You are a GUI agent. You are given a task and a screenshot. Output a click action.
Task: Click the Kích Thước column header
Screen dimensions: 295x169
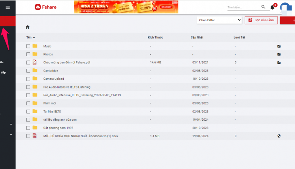[x=155, y=37]
